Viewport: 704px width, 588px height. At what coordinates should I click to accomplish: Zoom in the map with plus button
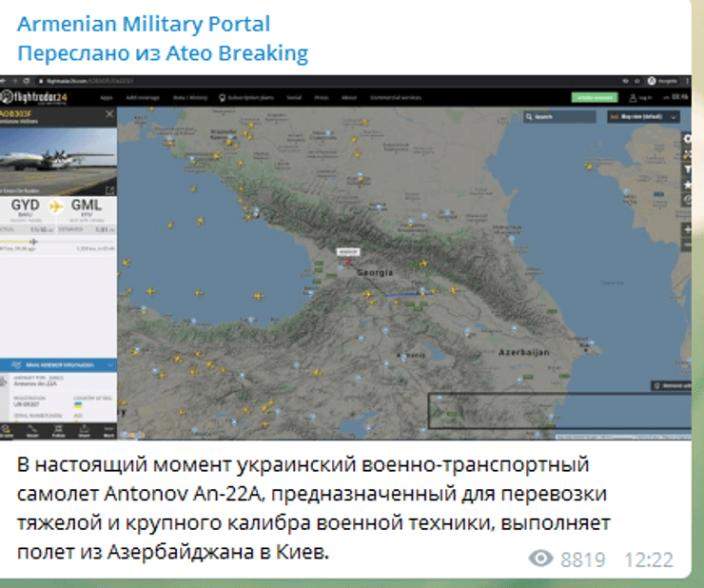(687, 230)
